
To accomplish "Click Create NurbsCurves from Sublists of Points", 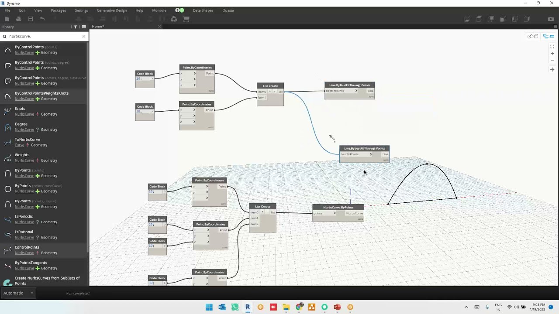I will click(47, 280).
